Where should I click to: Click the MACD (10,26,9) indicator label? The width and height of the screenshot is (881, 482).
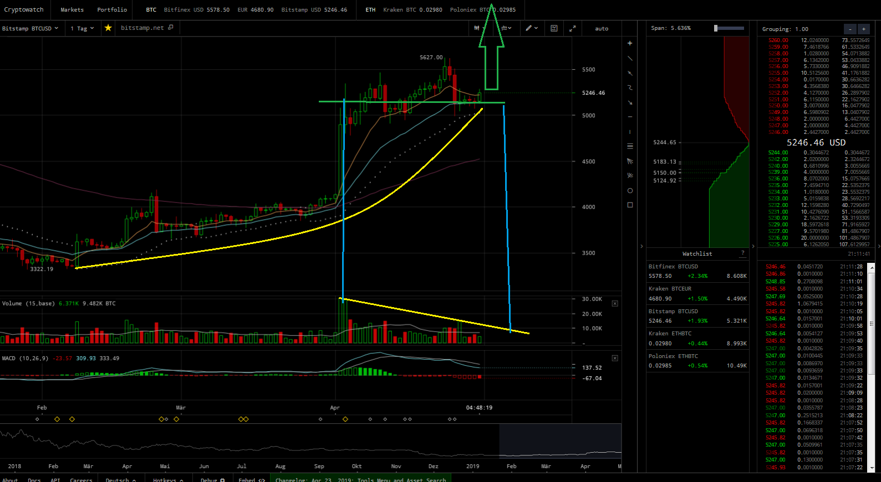click(x=25, y=359)
